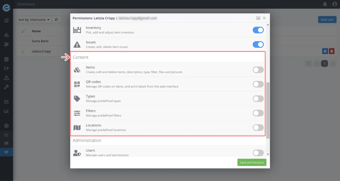The image size is (340, 181).
Task: Click the red delete user icon
Action: pos(332,51)
